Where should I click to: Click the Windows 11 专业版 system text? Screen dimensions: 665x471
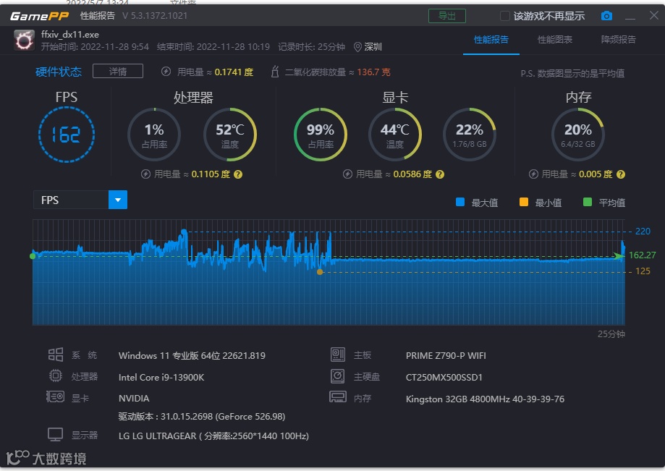tap(192, 356)
